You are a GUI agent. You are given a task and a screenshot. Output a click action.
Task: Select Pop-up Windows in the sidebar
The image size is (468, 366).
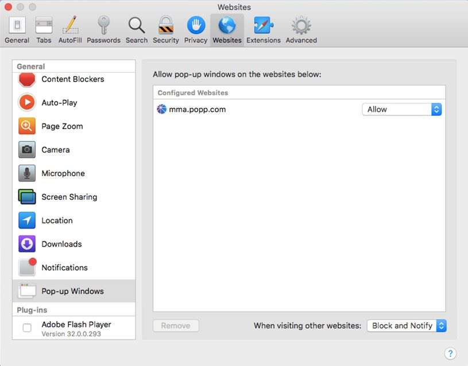click(x=74, y=291)
